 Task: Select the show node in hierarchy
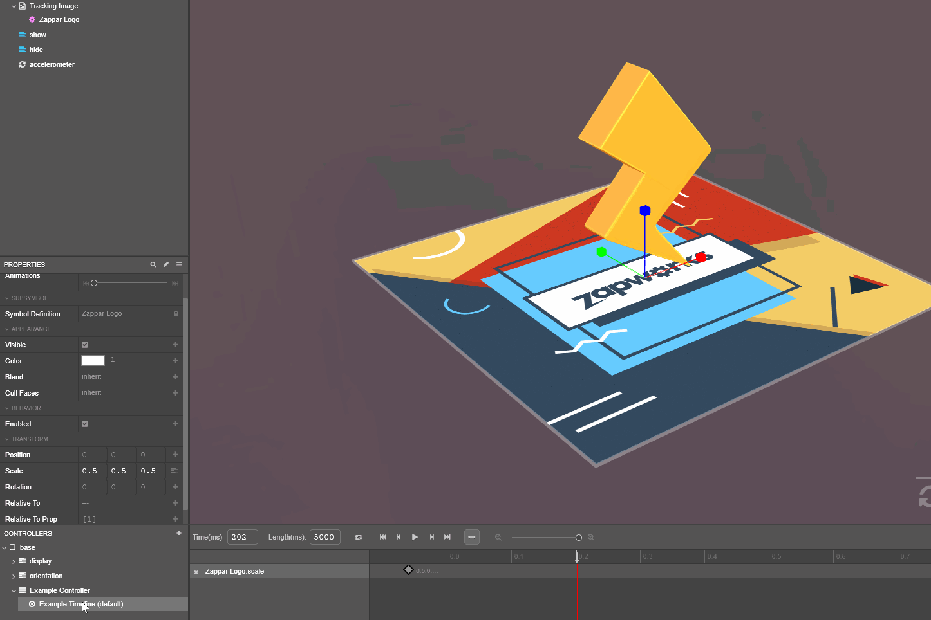click(x=37, y=35)
